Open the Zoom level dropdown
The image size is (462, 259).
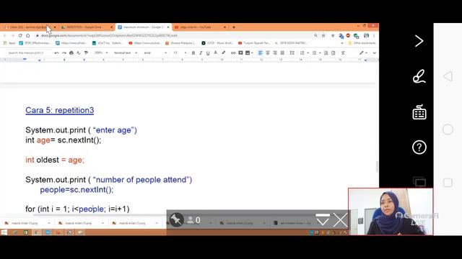pyautogui.click(x=101, y=53)
